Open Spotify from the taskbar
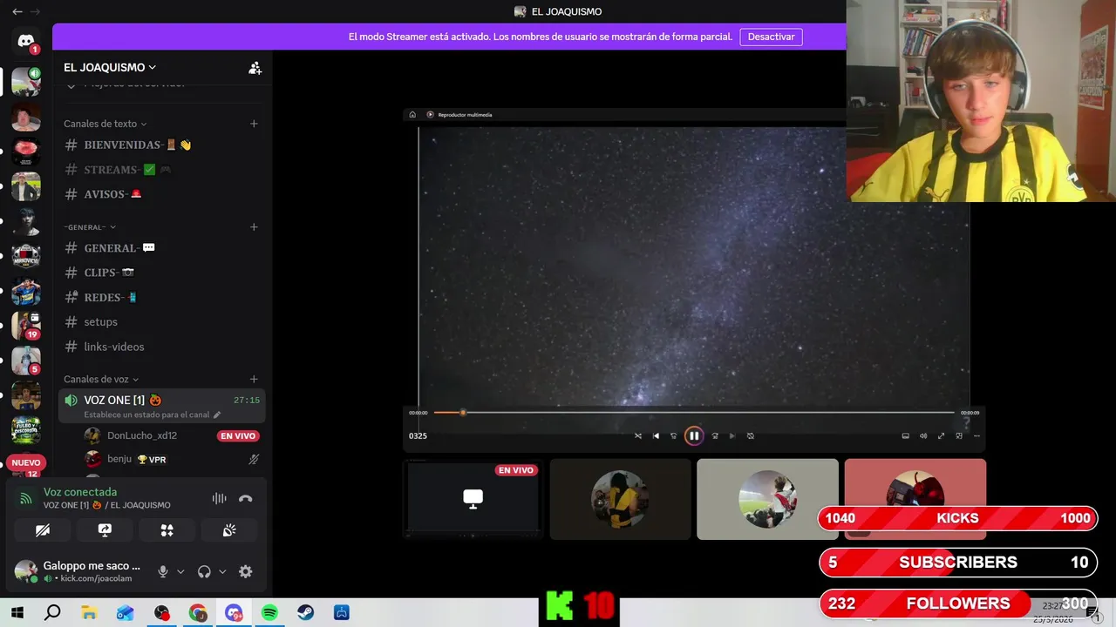1116x627 pixels. click(269, 613)
